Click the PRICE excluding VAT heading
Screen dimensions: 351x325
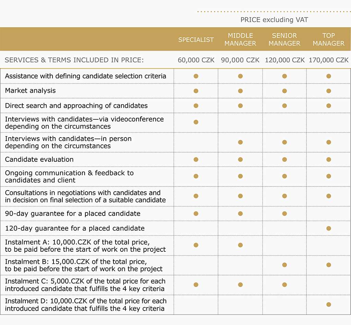274,19
